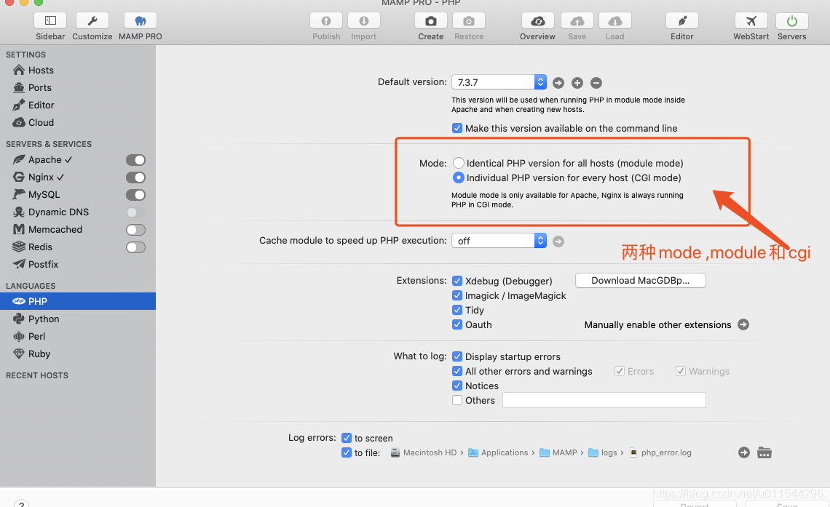Screen dimensions: 830x507
Task: Toggle log errors to file checkbox
Action: pyautogui.click(x=347, y=452)
